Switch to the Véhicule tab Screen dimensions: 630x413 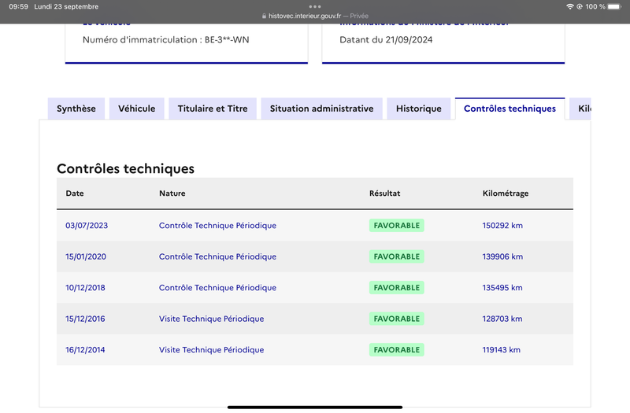[x=136, y=109]
